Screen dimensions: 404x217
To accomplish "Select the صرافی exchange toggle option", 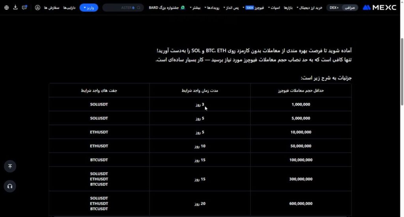I will tap(350, 7).
